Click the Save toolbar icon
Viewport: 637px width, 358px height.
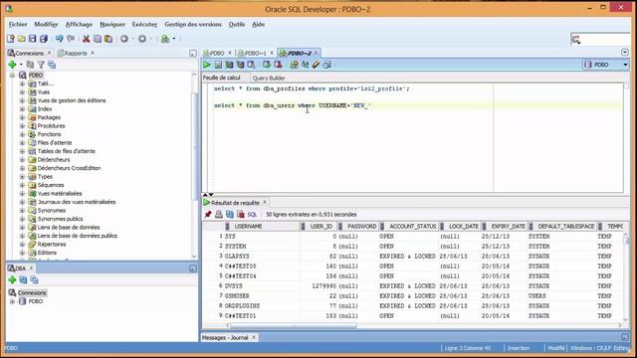33,39
